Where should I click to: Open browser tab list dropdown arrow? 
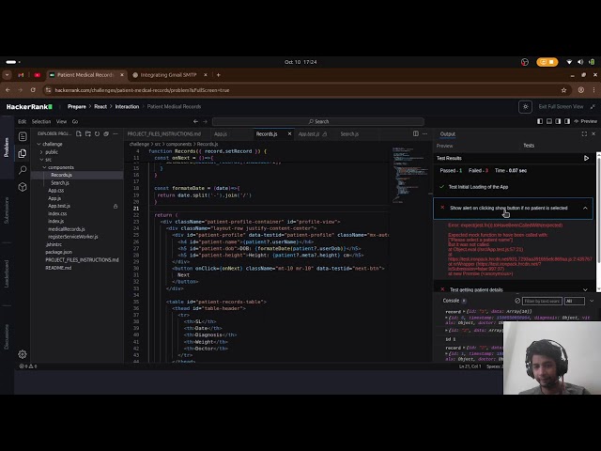(7, 75)
